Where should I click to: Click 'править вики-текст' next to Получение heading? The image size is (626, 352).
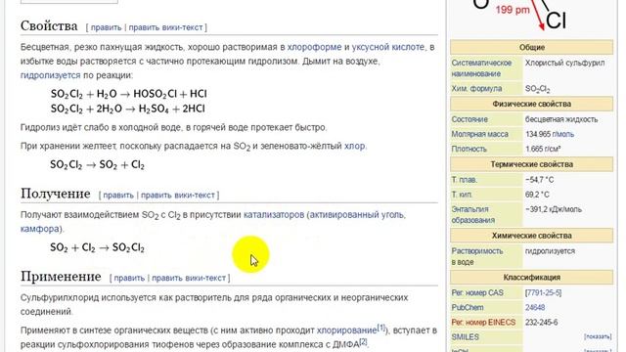178,196
